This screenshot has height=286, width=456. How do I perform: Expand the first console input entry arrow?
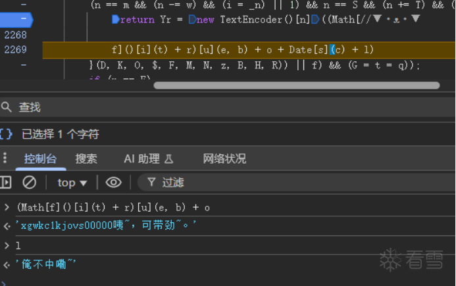pyautogui.click(x=7, y=208)
